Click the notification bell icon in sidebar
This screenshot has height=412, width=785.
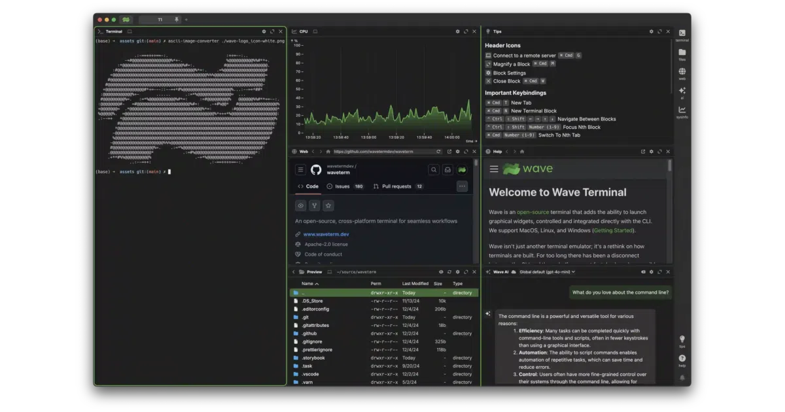point(682,377)
